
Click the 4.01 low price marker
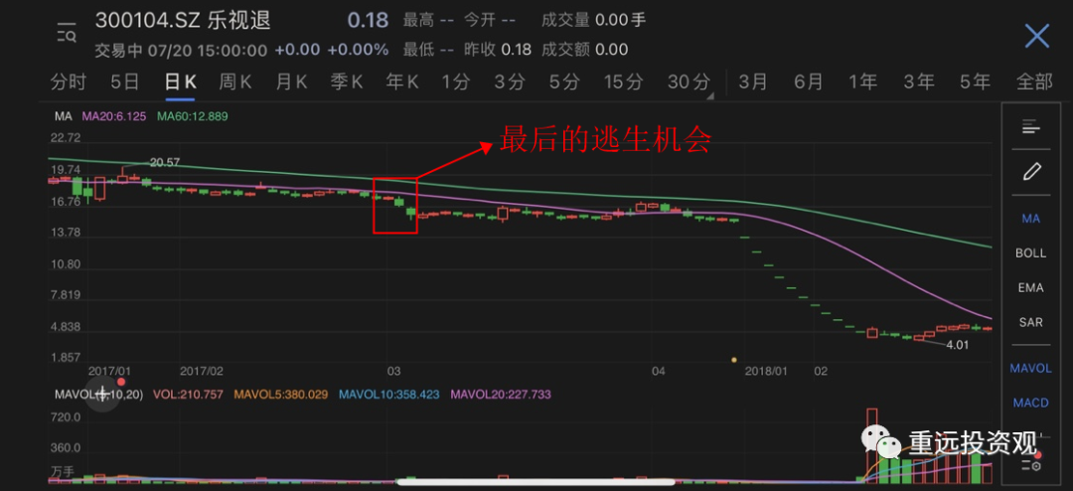pyautogui.click(x=958, y=345)
